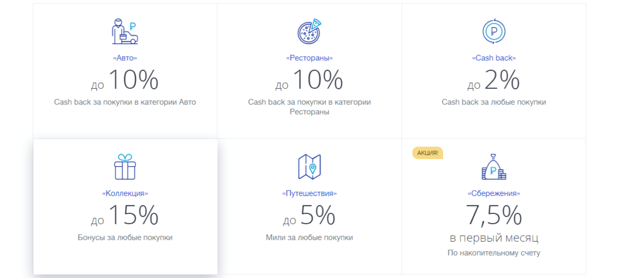The image size is (619, 278).
Task: Click the gift box «Коллекция» icon
Action: click(x=125, y=166)
